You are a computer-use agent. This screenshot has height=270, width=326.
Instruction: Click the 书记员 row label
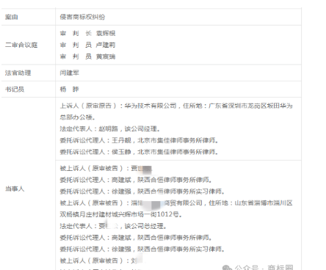[x=15, y=90]
